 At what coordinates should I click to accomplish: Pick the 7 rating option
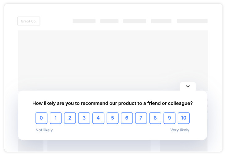click(x=141, y=118)
